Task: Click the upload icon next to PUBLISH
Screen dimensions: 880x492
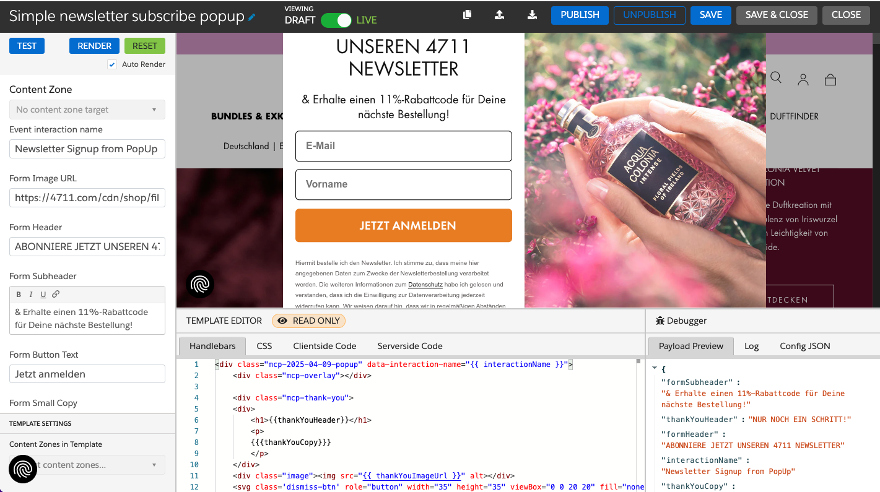Action: (x=500, y=14)
